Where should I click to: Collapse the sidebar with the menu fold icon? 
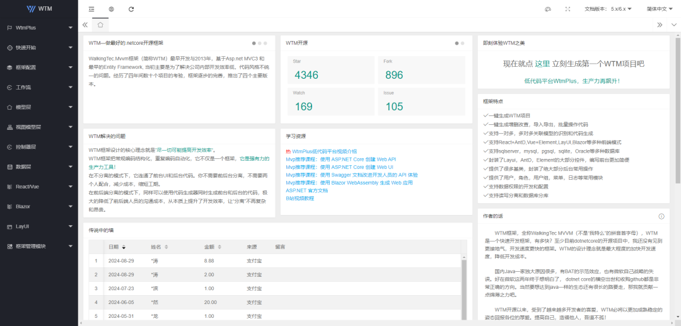91,9
